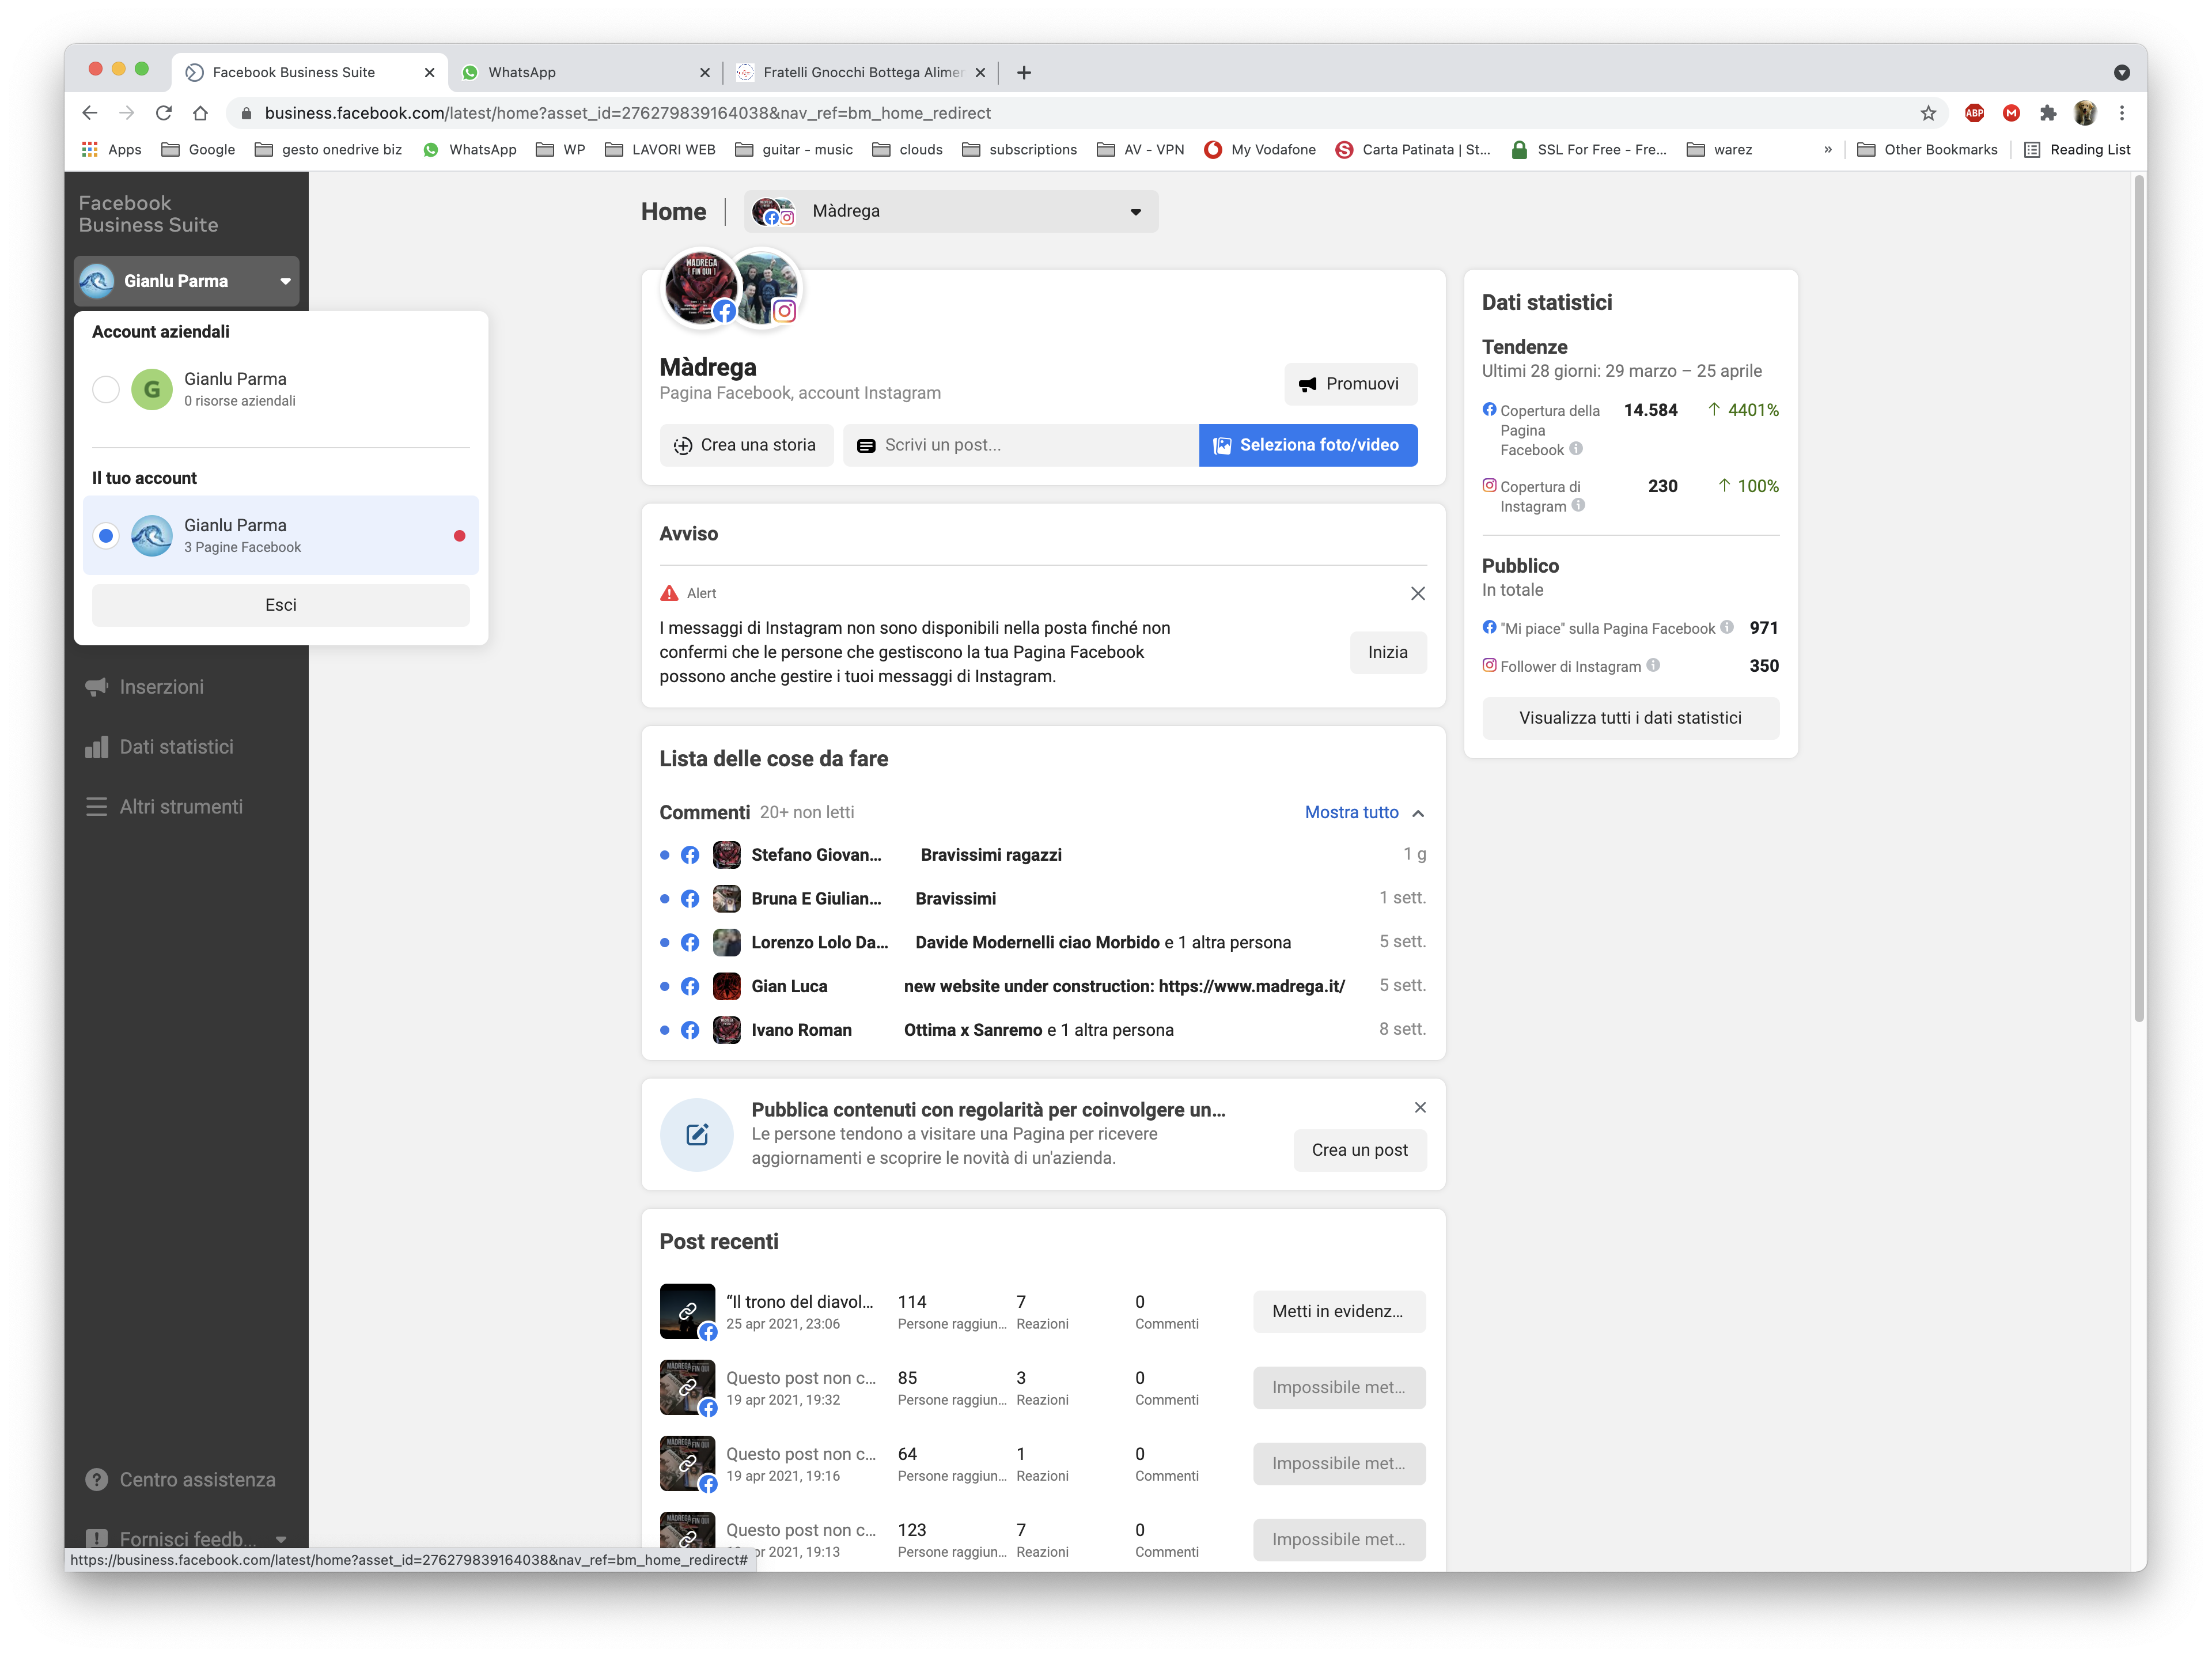Click the hamburger icon beside Altri strumenti
Screen dimensions: 2212x1657
96,807
